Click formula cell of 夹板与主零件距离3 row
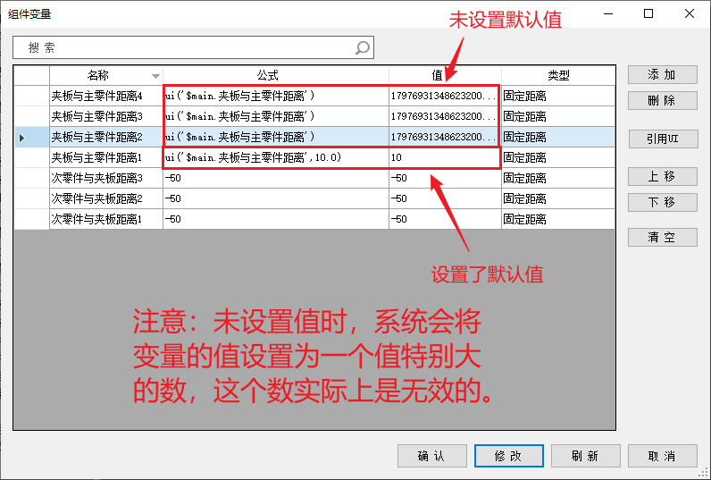This screenshot has height=480, width=711. (x=276, y=116)
